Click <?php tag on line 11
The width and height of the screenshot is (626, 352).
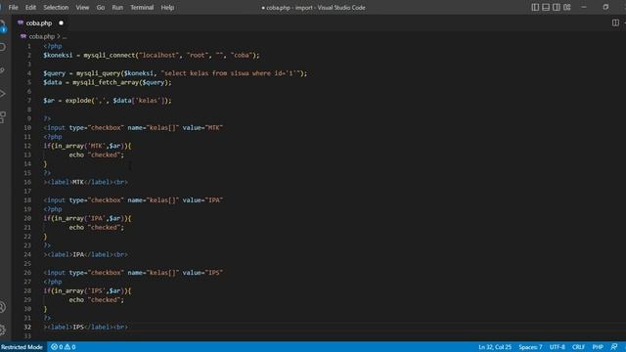[x=53, y=137]
